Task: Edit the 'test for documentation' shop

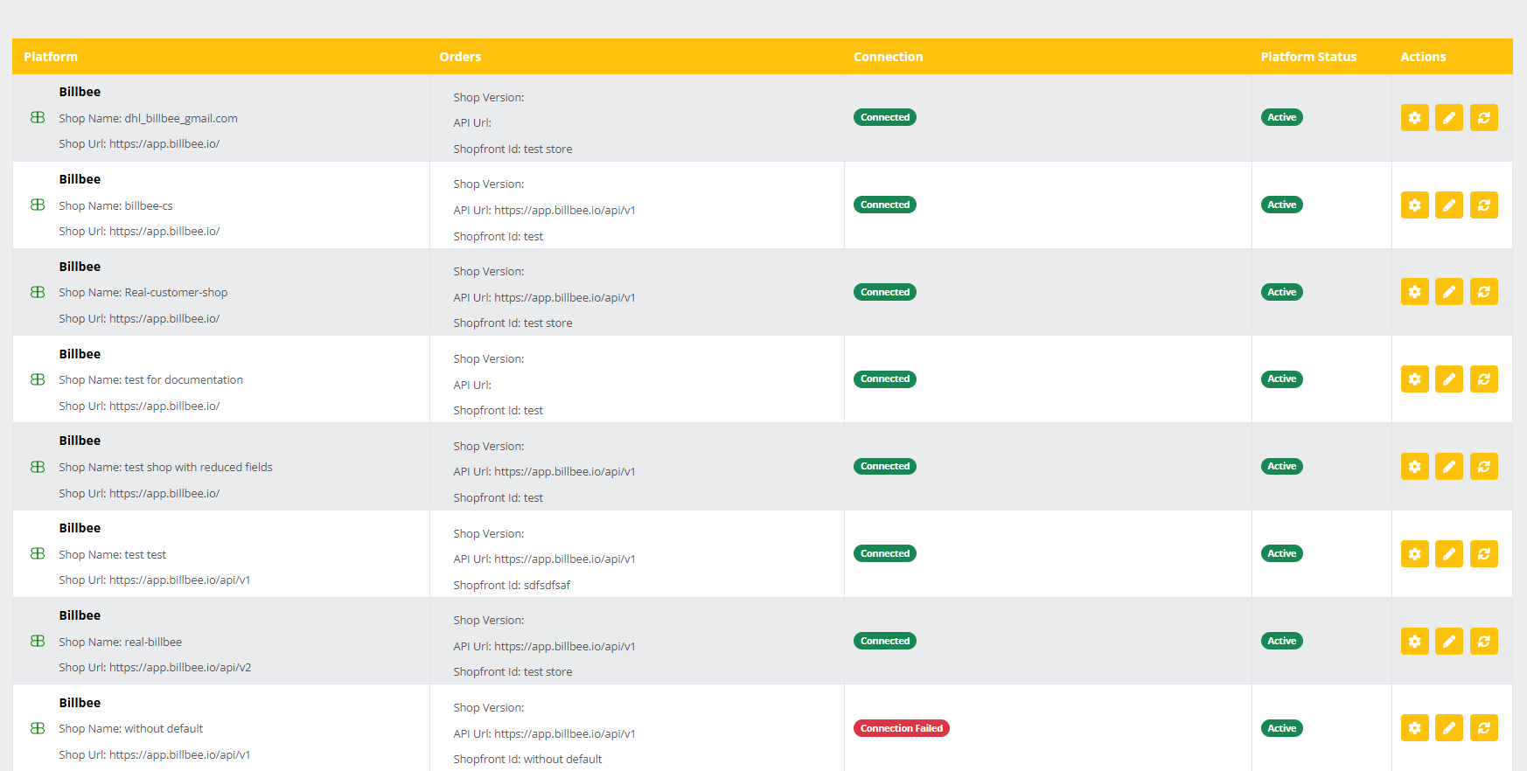Action: point(1449,379)
